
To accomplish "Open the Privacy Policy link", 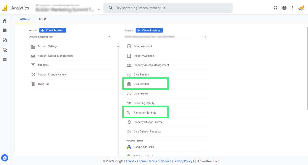I will click(183, 161).
